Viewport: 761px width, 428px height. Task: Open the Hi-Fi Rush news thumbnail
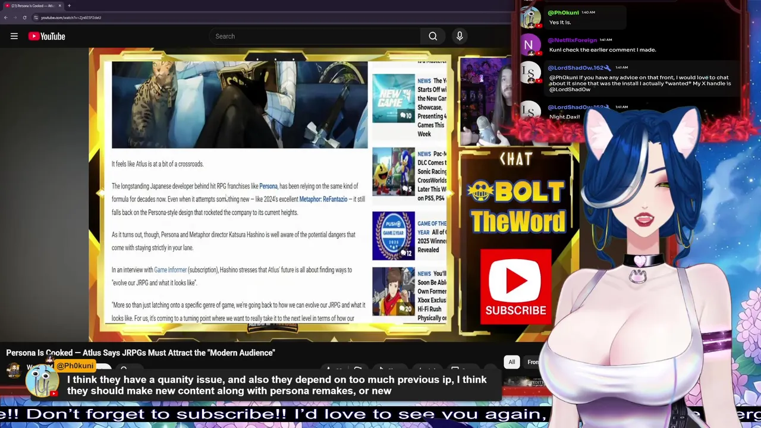393,291
